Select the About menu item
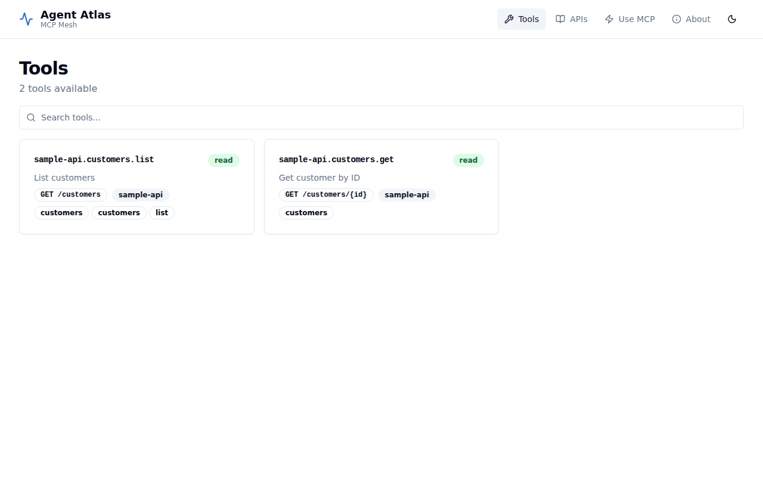 coord(691,18)
